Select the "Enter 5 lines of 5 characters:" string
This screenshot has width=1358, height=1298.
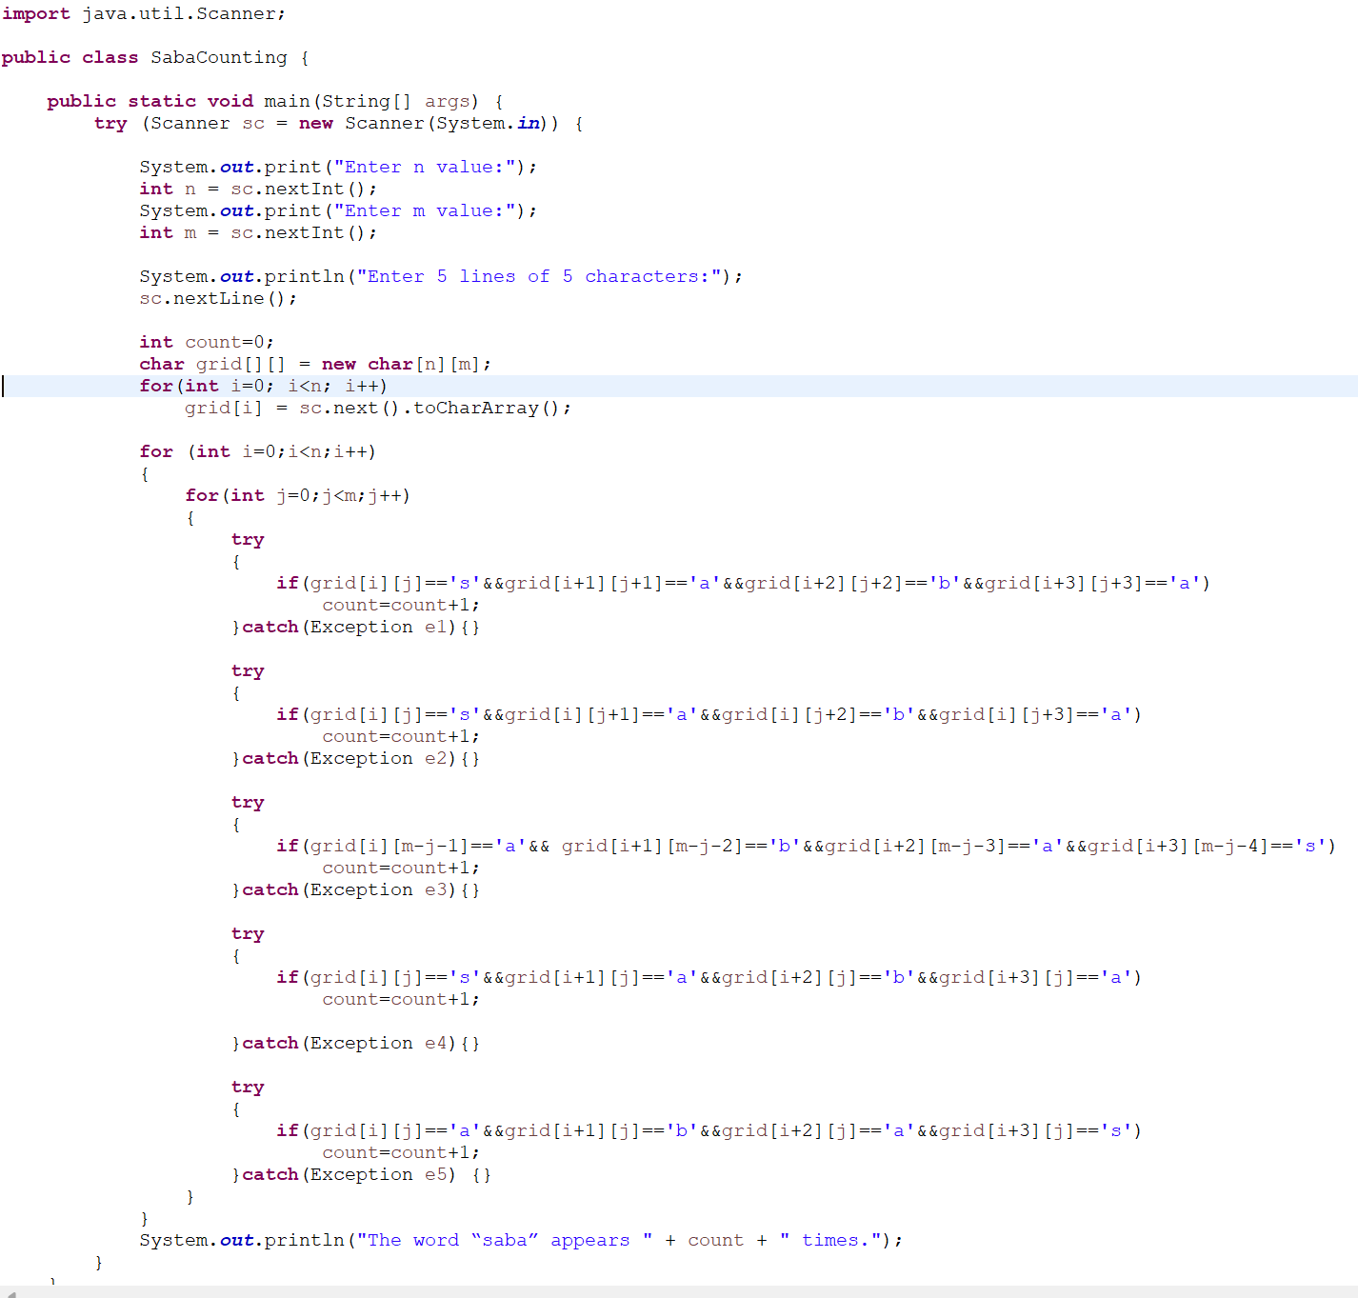click(543, 275)
